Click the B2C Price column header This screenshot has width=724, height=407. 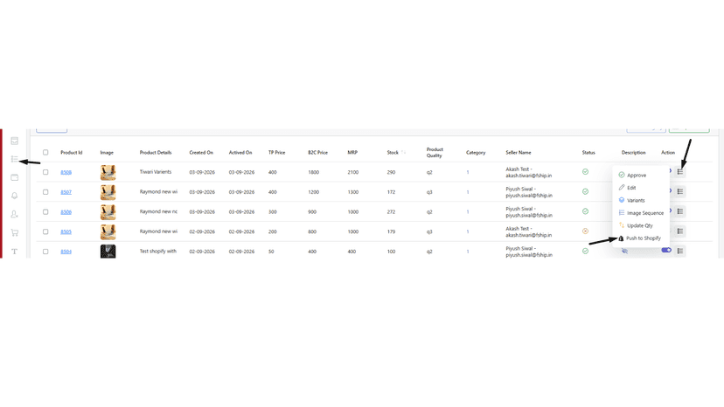pos(317,152)
